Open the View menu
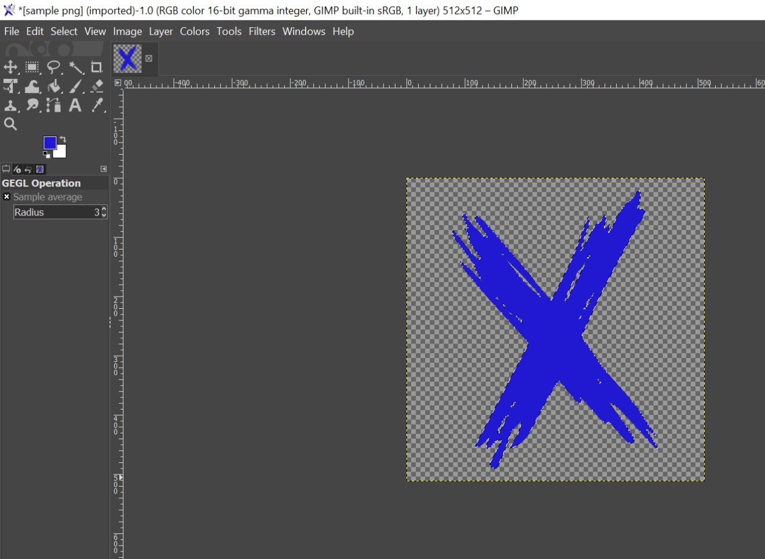The image size is (765, 559). (x=95, y=31)
